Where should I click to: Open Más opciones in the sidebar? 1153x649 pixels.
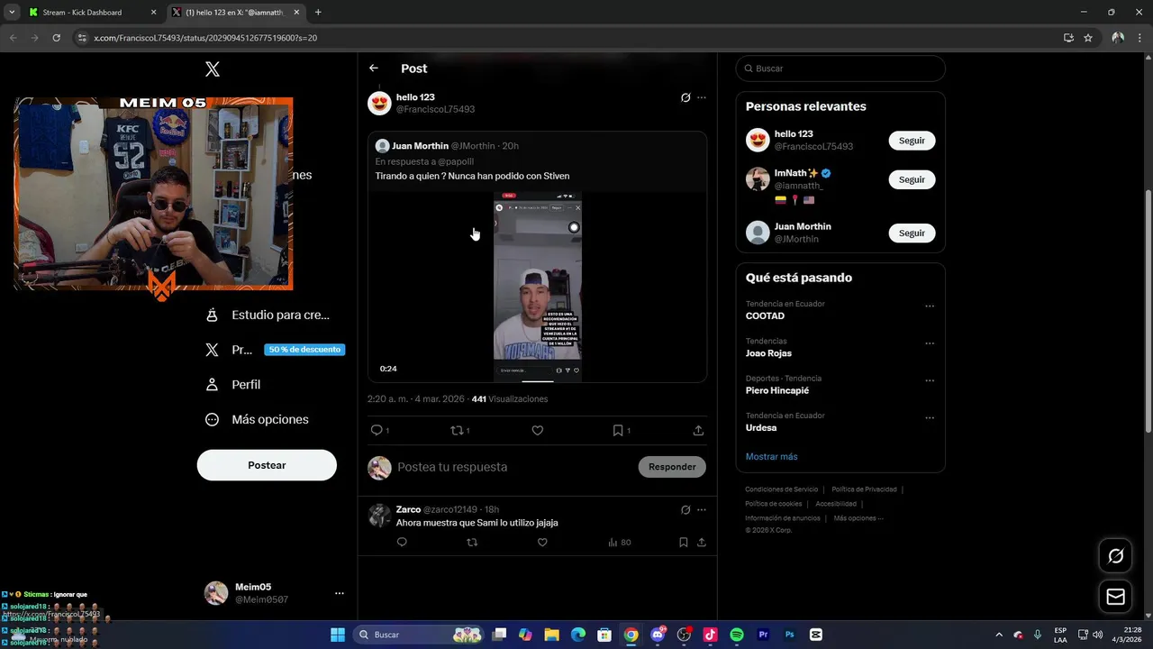point(257,419)
